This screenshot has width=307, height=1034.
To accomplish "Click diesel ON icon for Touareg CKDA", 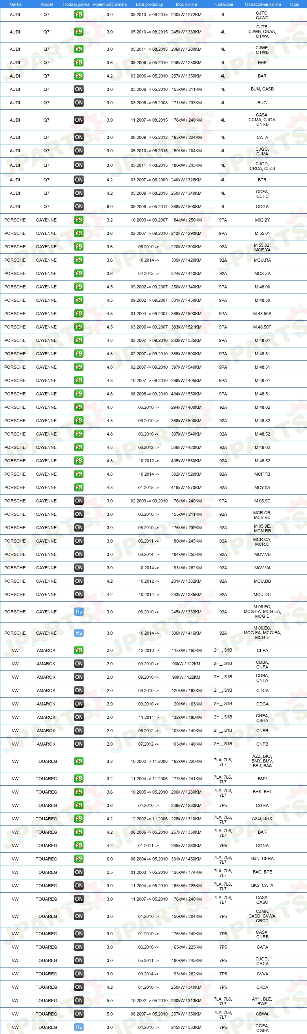I will (x=79, y=987).
